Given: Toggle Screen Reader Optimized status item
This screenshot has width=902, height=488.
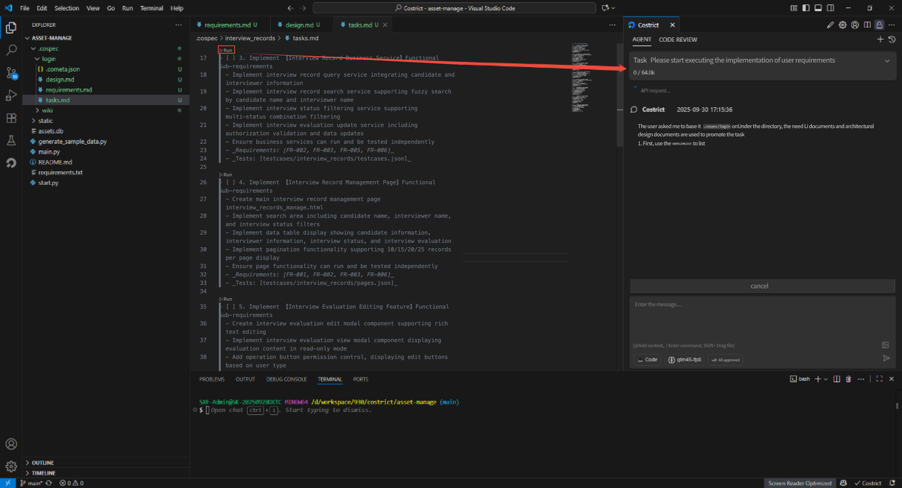Looking at the screenshot, I should click(799, 483).
